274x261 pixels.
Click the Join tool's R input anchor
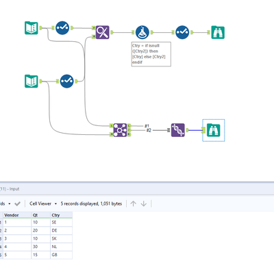coord(112,134)
